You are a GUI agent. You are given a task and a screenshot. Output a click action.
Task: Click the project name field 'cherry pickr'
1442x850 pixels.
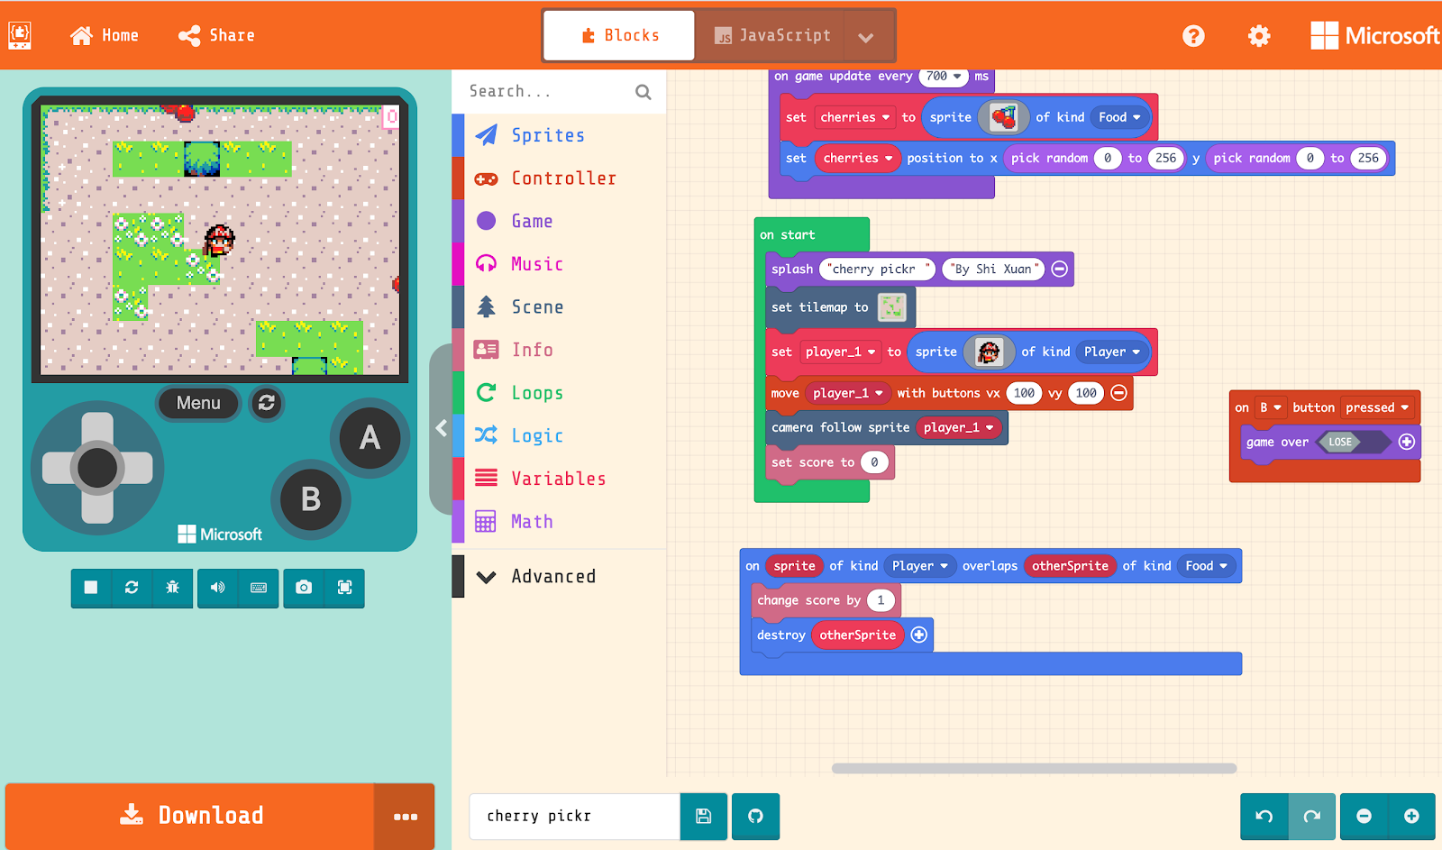click(575, 816)
